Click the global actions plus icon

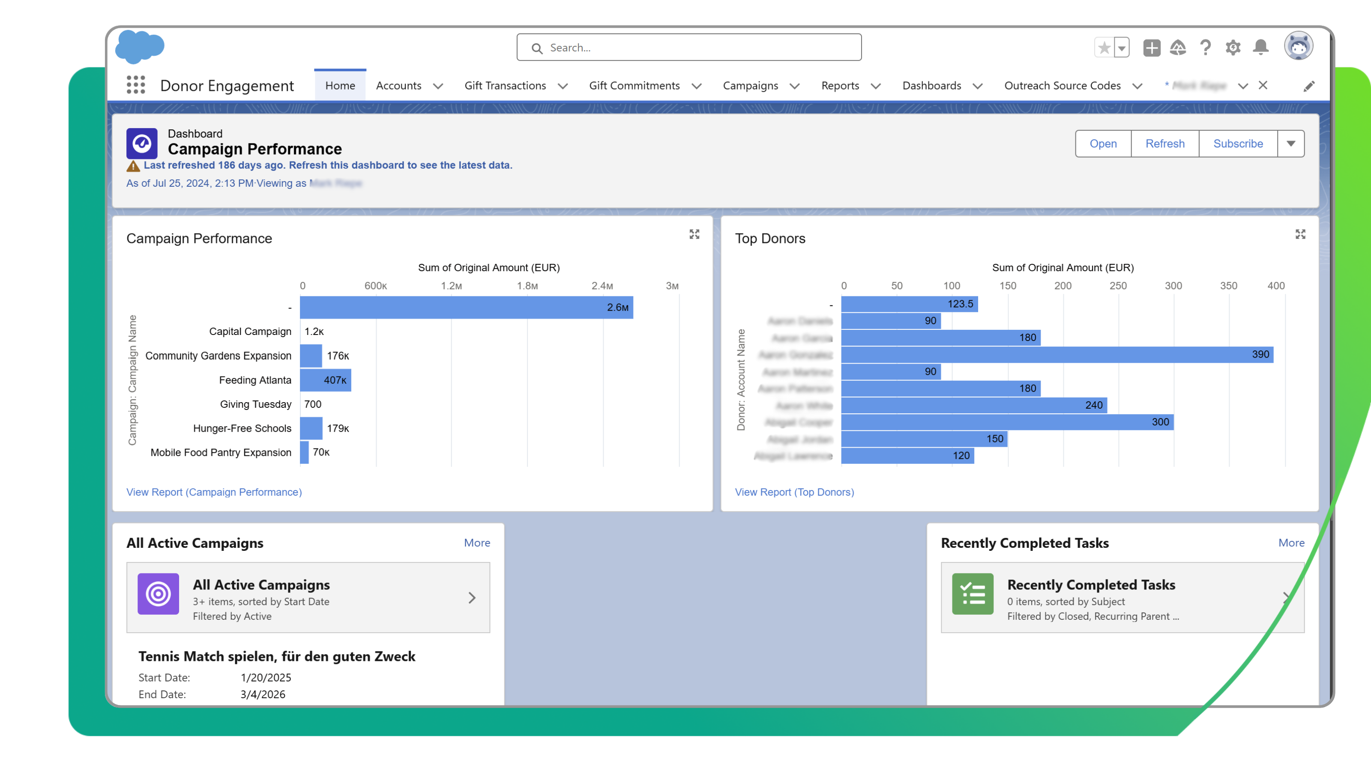tap(1152, 48)
